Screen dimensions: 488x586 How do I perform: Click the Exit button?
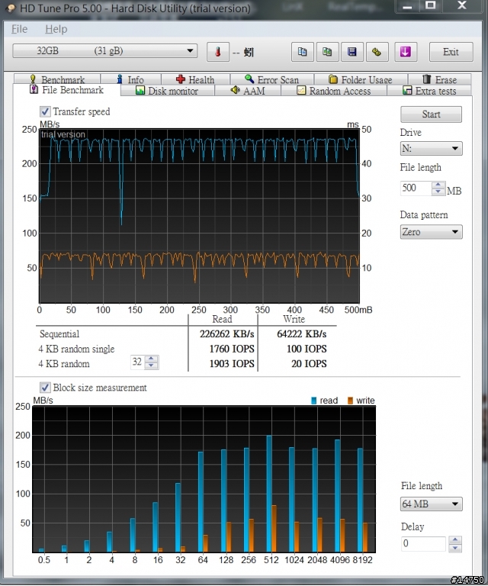(x=451, y=52)
